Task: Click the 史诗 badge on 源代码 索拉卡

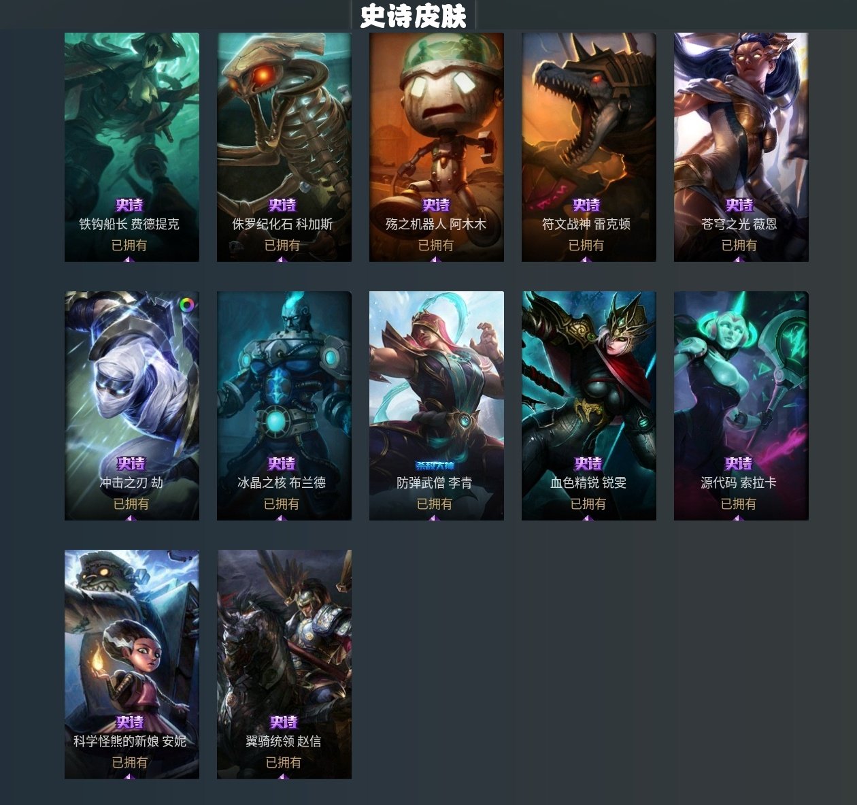Action: coord(739,463)
